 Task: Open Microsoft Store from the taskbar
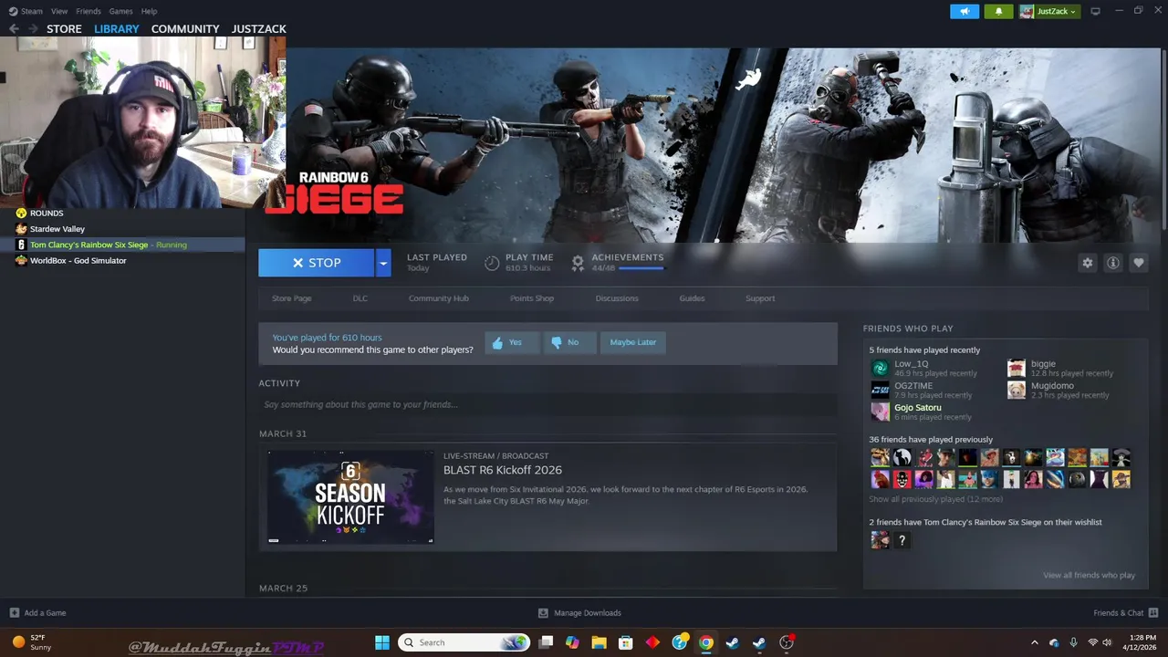pos(626,642)
